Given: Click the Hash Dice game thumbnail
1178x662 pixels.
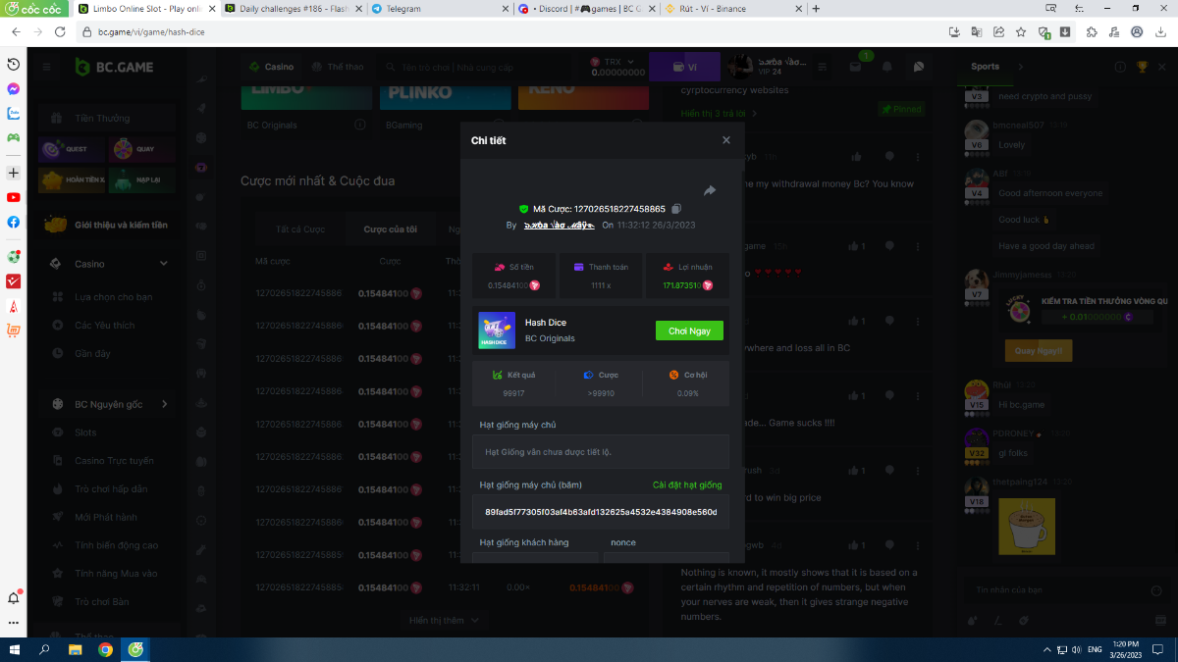Looking at the screenshot, I should (x=497, y=331).
